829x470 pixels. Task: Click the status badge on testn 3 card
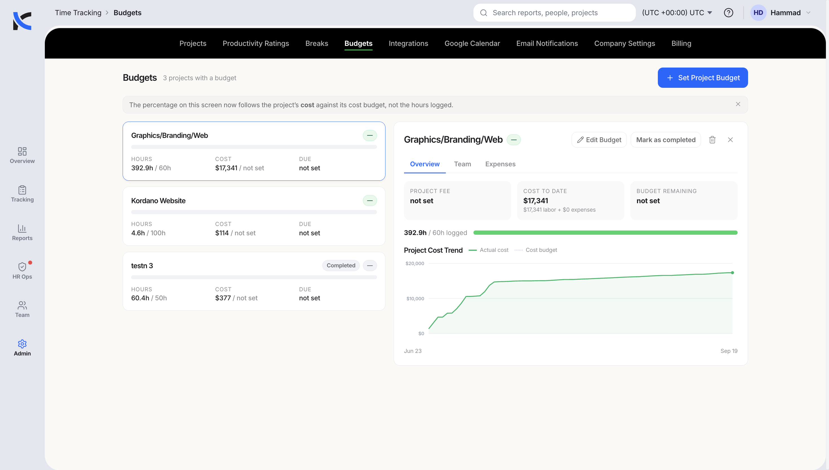coord(370,266)
